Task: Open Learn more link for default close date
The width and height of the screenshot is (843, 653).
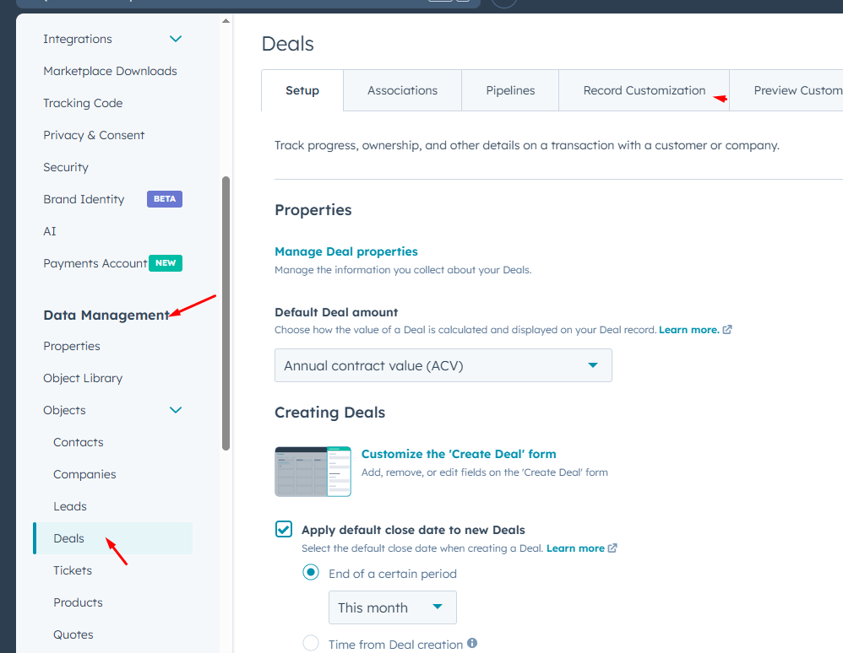Action: pyautogui.click(x=575, y=548)
